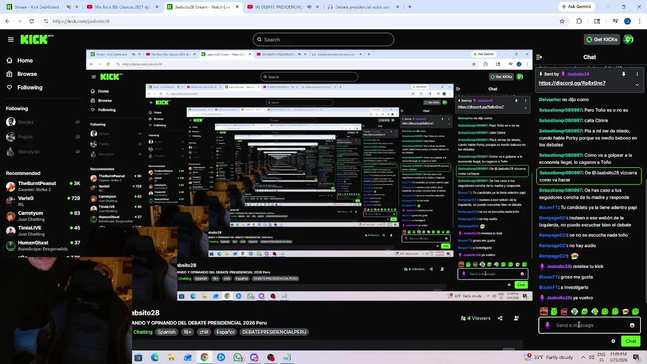Click follow user icon beside share

click(516, 318)
